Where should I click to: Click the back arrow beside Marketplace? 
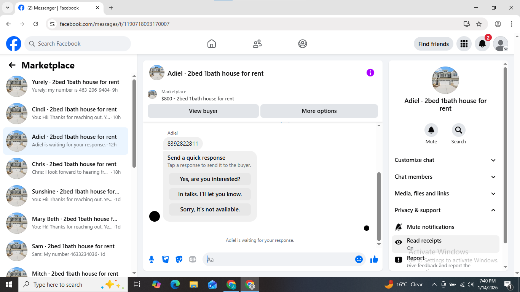pyautogui.click(x=12, y=65)
